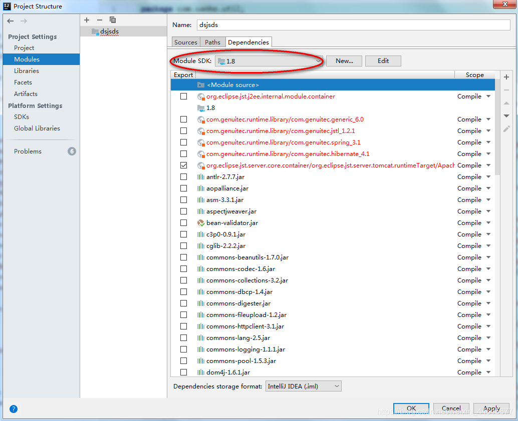Open SDKs under Platform Settings
Viewport: 518px width, 421px height.
point(22,117)
